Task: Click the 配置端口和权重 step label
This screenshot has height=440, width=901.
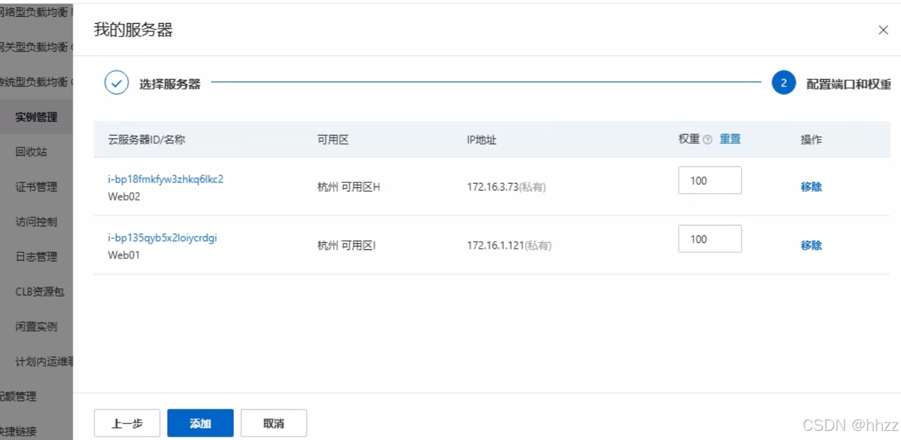Action: [x=849, y=84]
